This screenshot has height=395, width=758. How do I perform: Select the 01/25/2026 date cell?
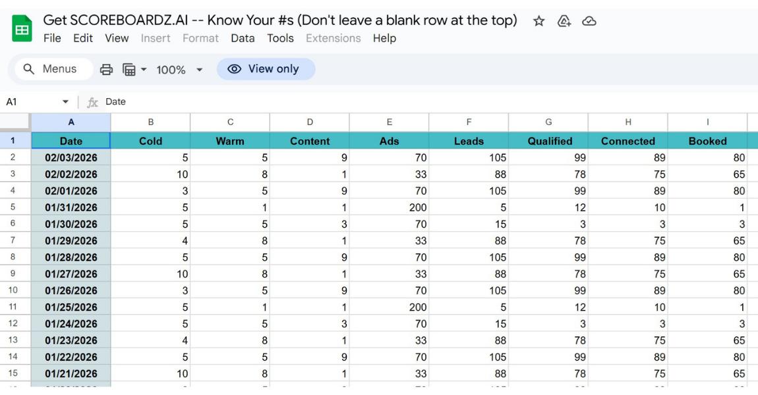click(71, 307)
